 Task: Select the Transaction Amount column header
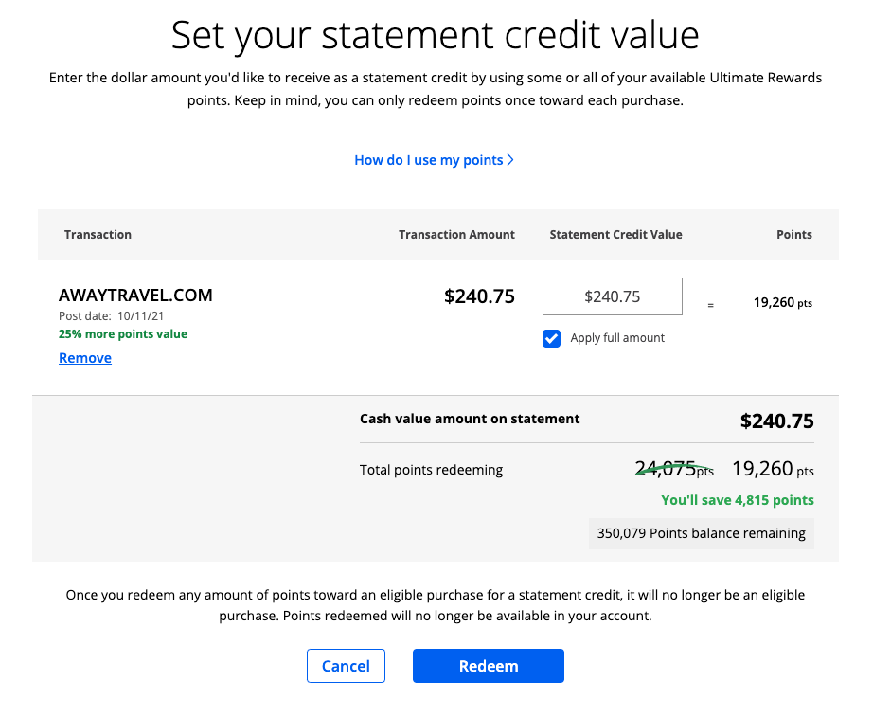[x=456, y=235]
